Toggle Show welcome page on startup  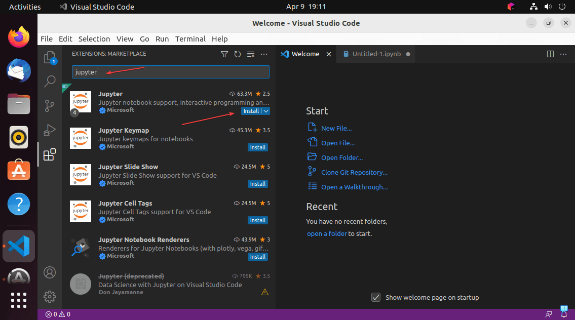pos(376,297)
